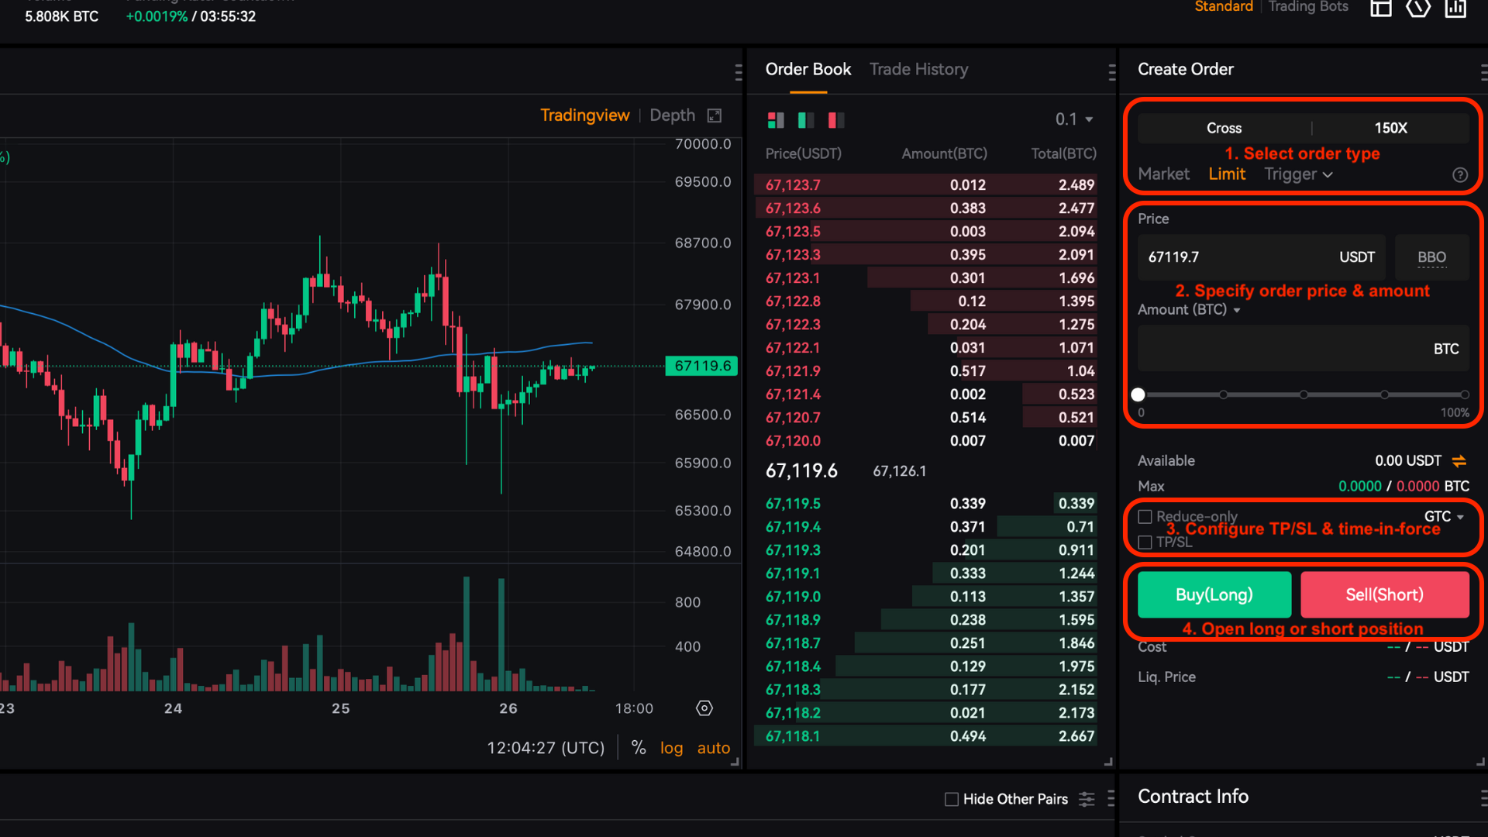Open the 0.1 price precision dropdown
The height and width of the screenshot is (837, 1488).
coord(1075,119)
